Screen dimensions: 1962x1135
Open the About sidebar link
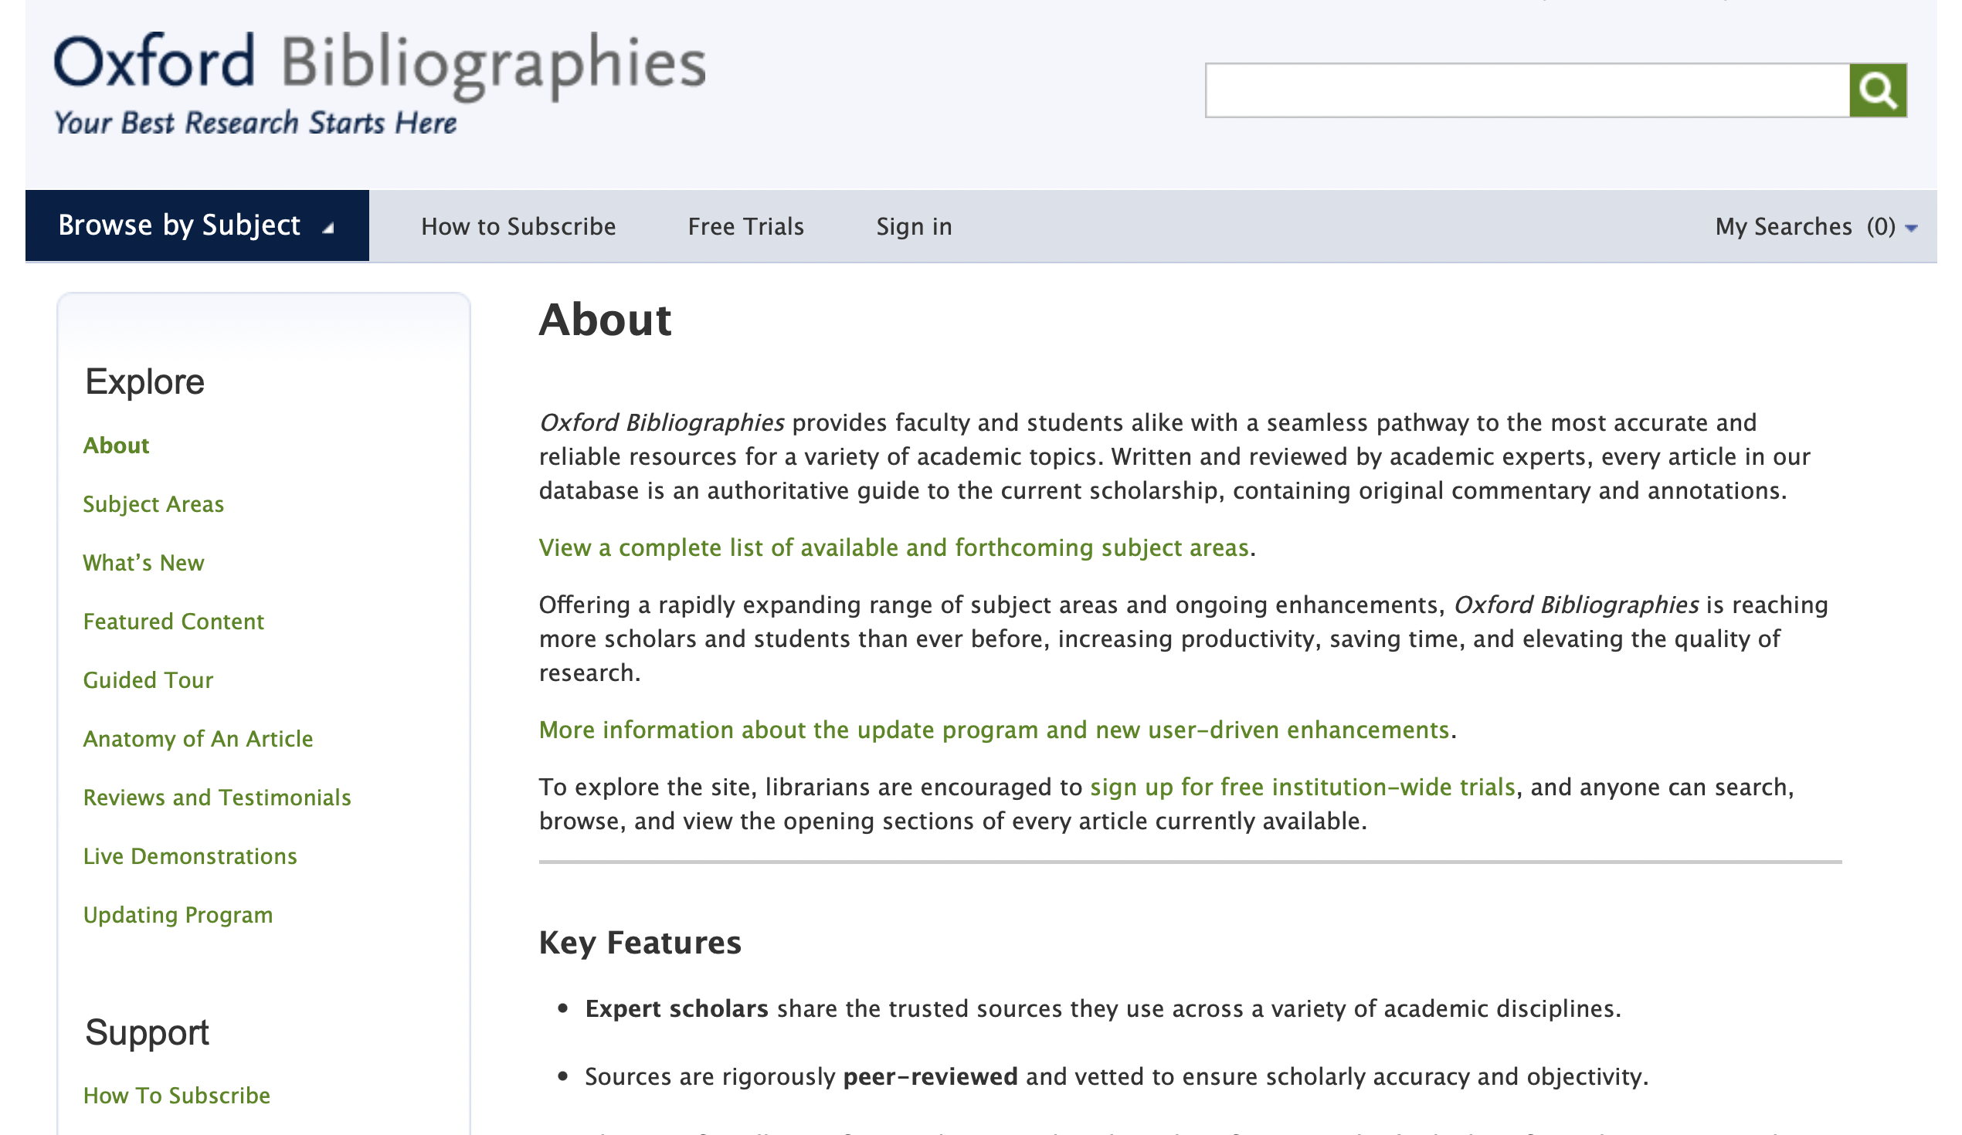(116, 446)
